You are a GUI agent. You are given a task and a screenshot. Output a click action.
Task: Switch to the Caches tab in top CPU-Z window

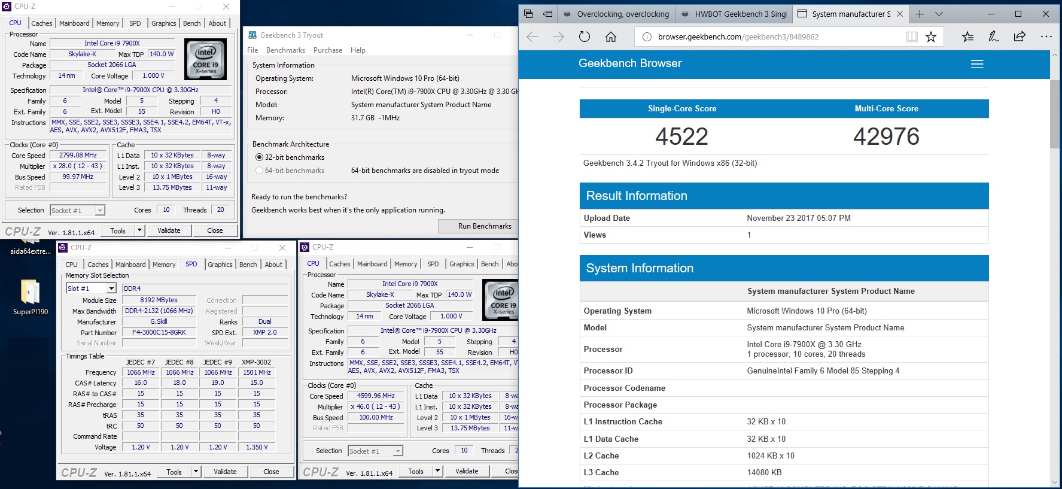click(42, 23)
